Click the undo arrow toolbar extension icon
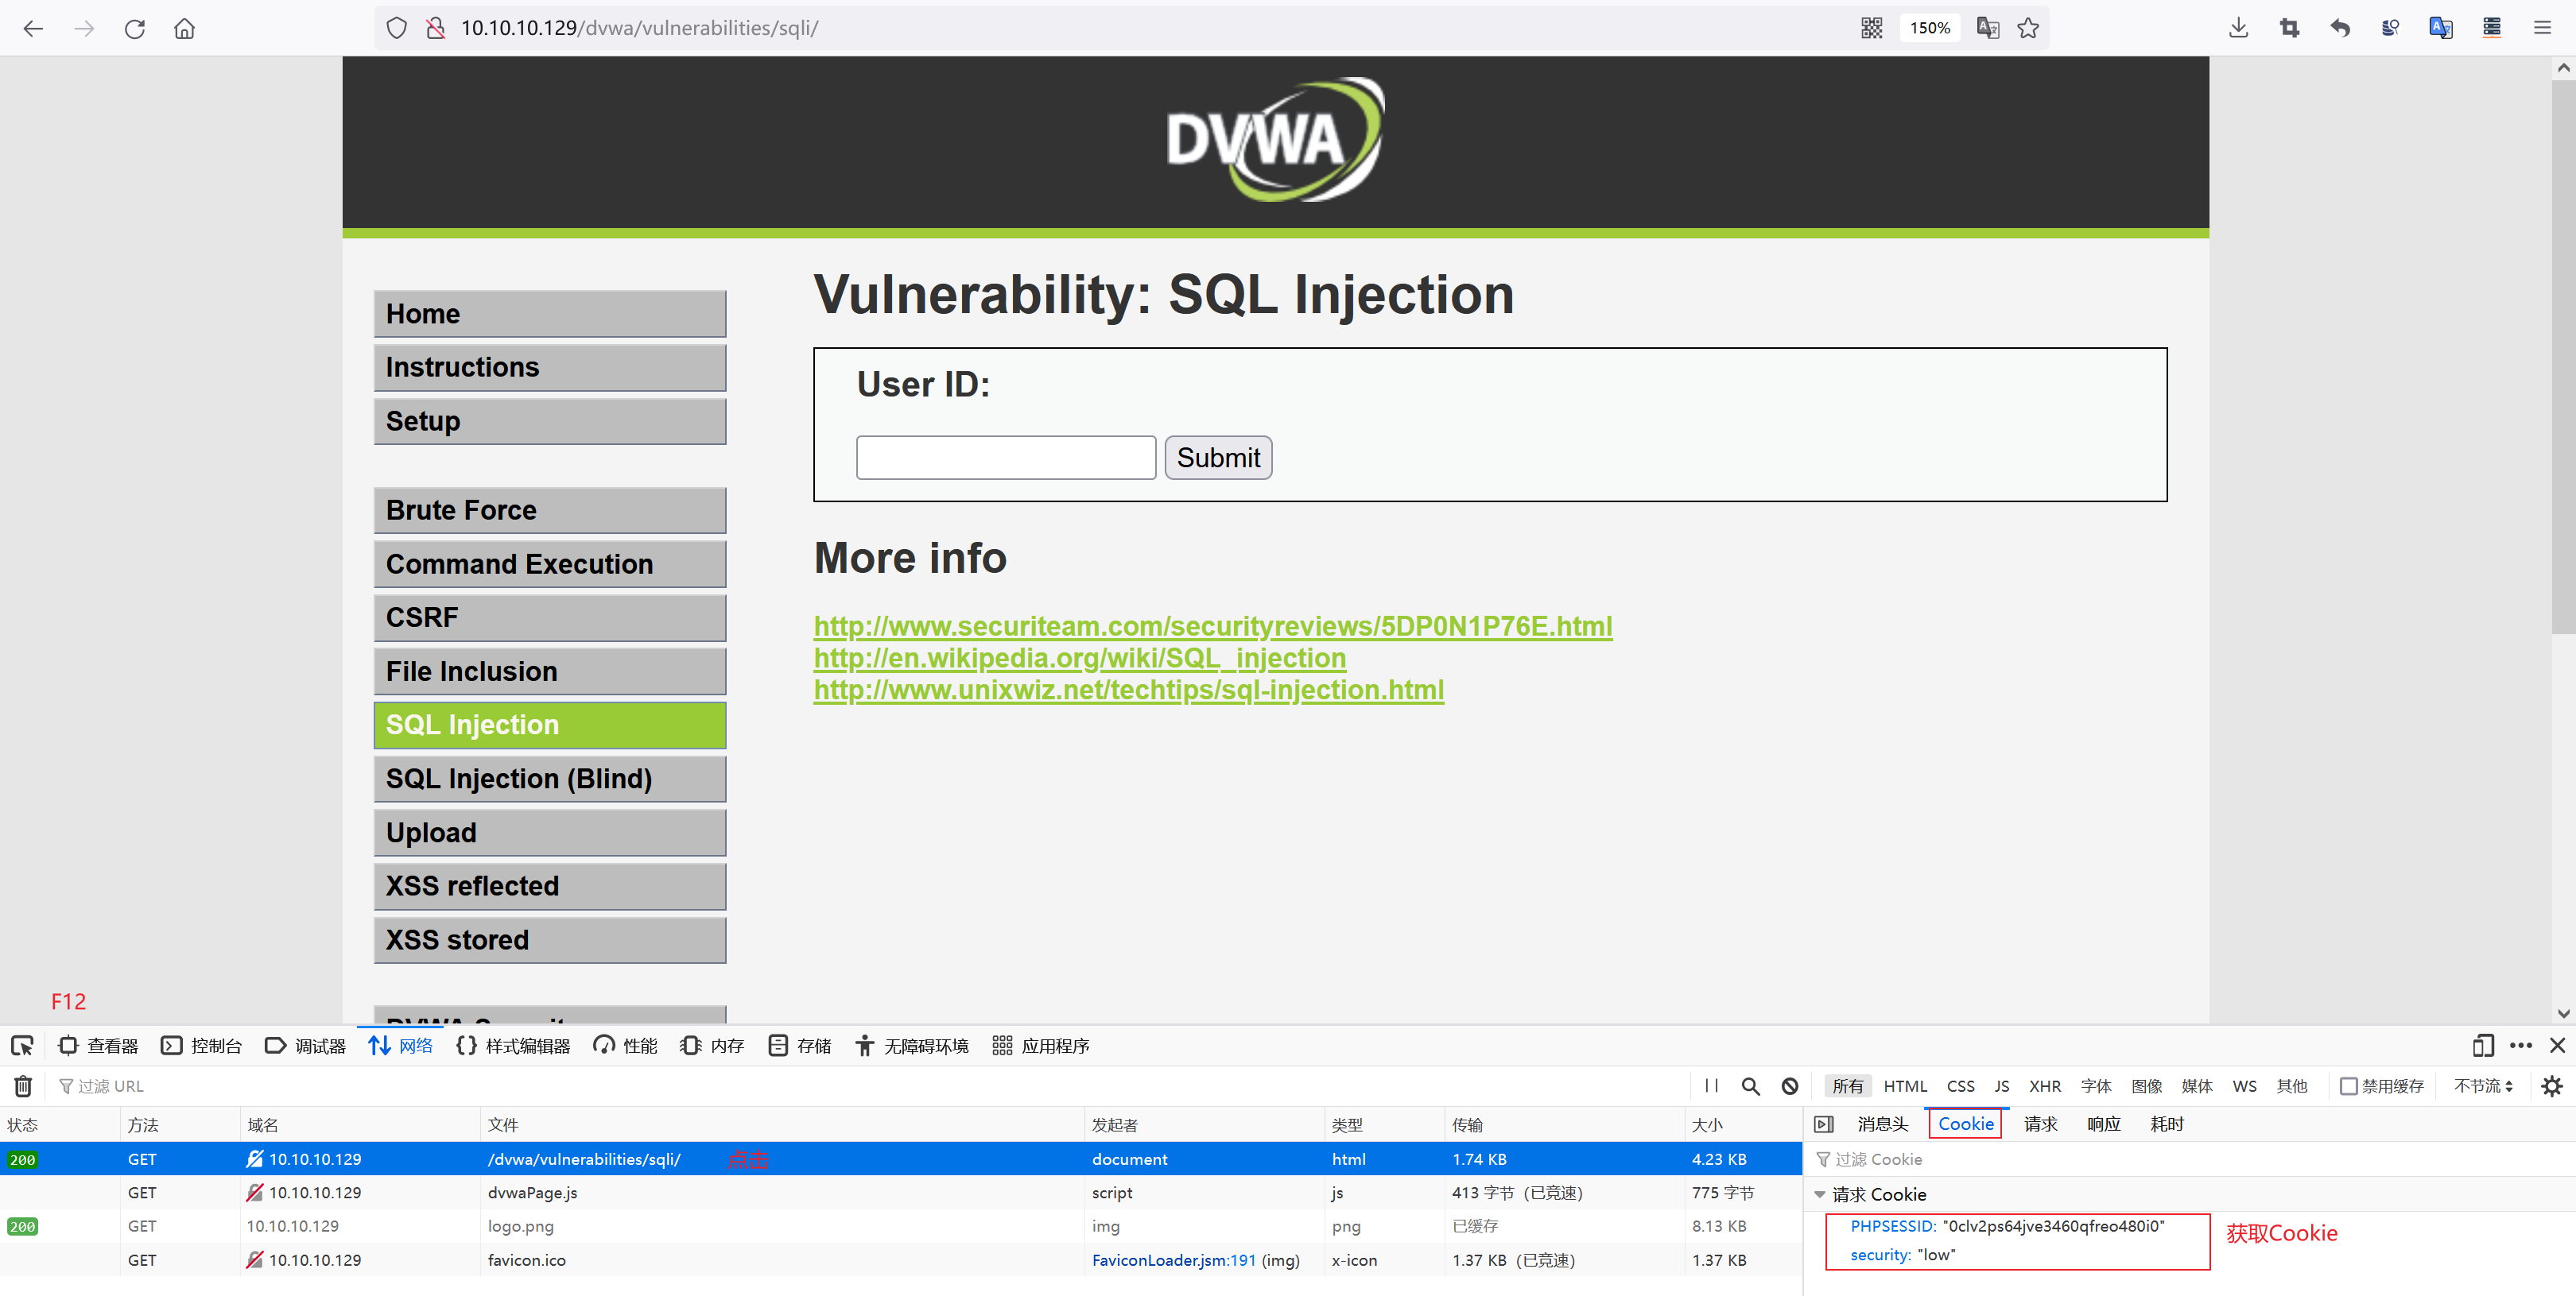 [2339, 29]
